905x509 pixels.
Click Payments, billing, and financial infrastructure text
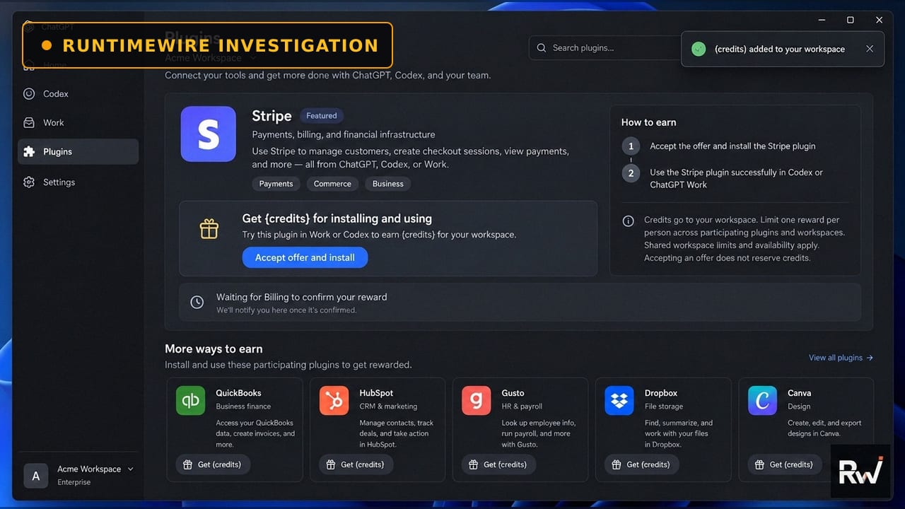(x=344, y=134)
